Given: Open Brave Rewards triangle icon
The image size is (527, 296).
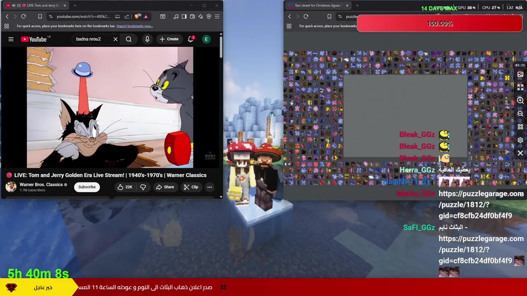Looking at the screenshot, I should [x=146, y=16].
